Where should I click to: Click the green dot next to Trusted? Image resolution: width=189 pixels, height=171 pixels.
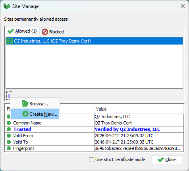[9, 129]
